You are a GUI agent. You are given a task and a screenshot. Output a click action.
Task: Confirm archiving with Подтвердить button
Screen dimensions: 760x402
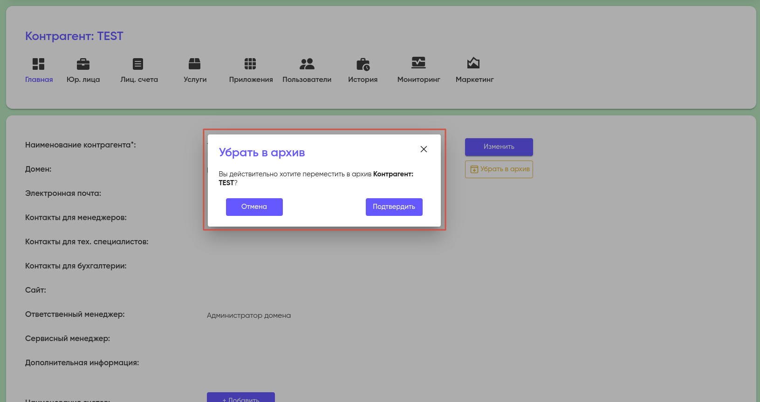click(x=394, y=207)
